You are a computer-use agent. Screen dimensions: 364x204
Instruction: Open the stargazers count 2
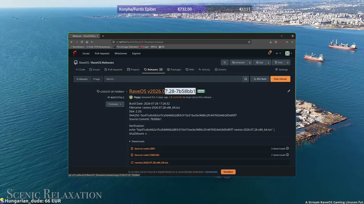click(268, 63)
